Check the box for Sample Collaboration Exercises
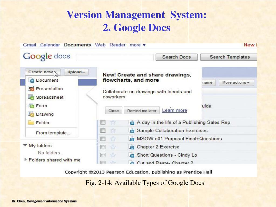276x207 pixels. coord(103,130)
